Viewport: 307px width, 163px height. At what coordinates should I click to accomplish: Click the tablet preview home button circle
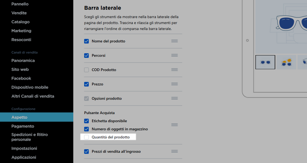pos(247,40)
